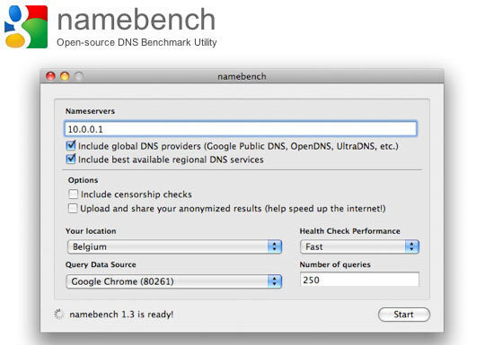
Task: Open Query Data Source dropdown Google Chrome
Action: 174,281
